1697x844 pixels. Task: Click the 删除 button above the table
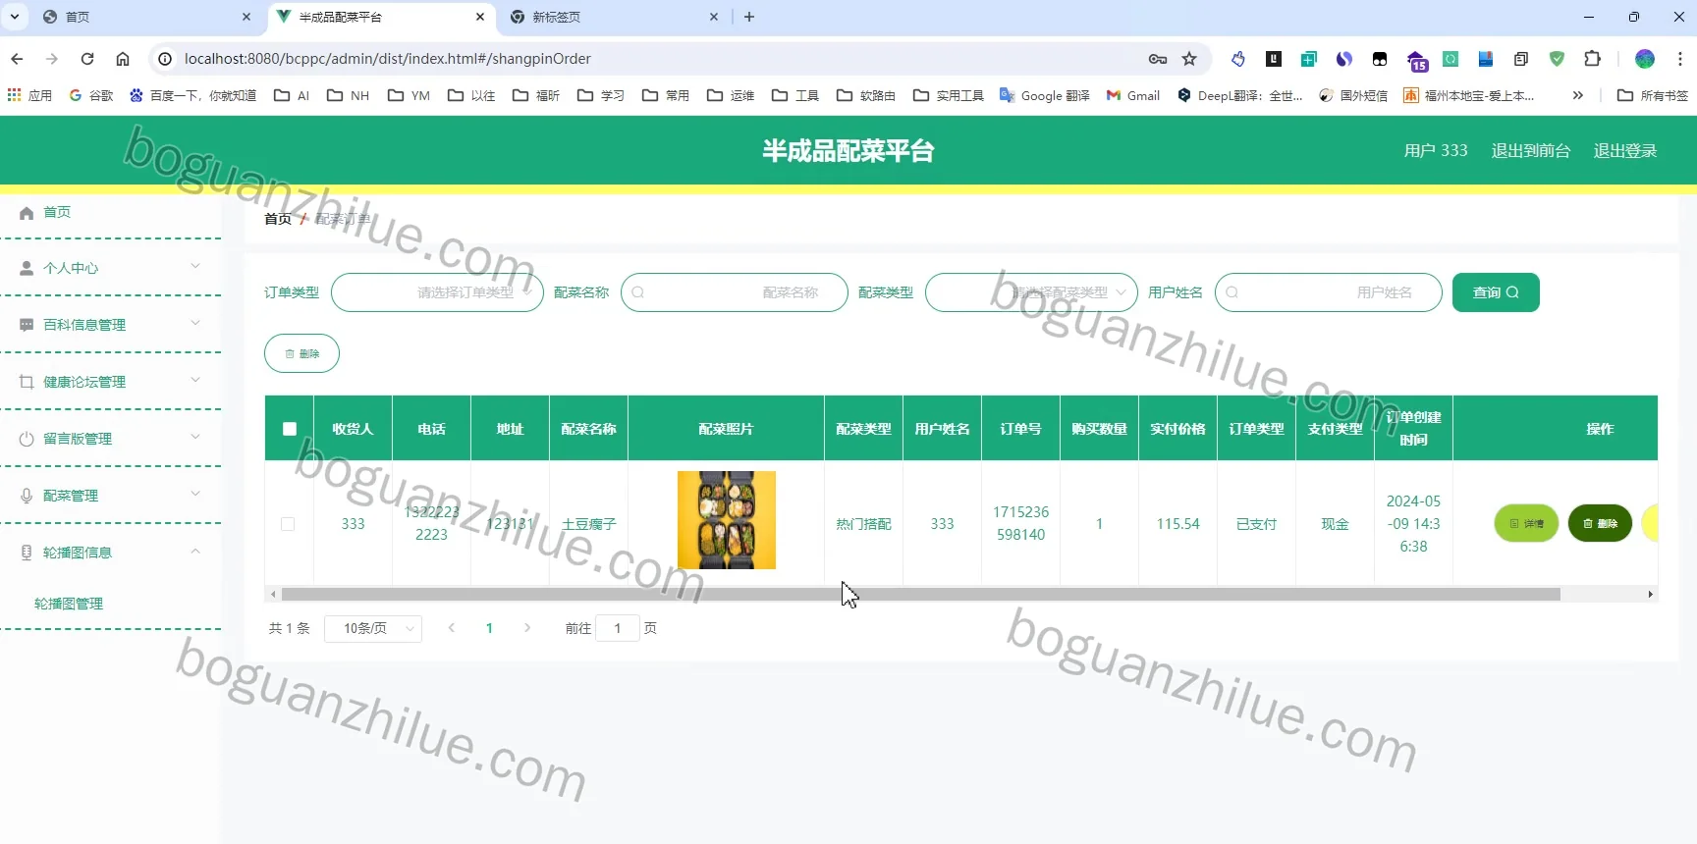301,353
